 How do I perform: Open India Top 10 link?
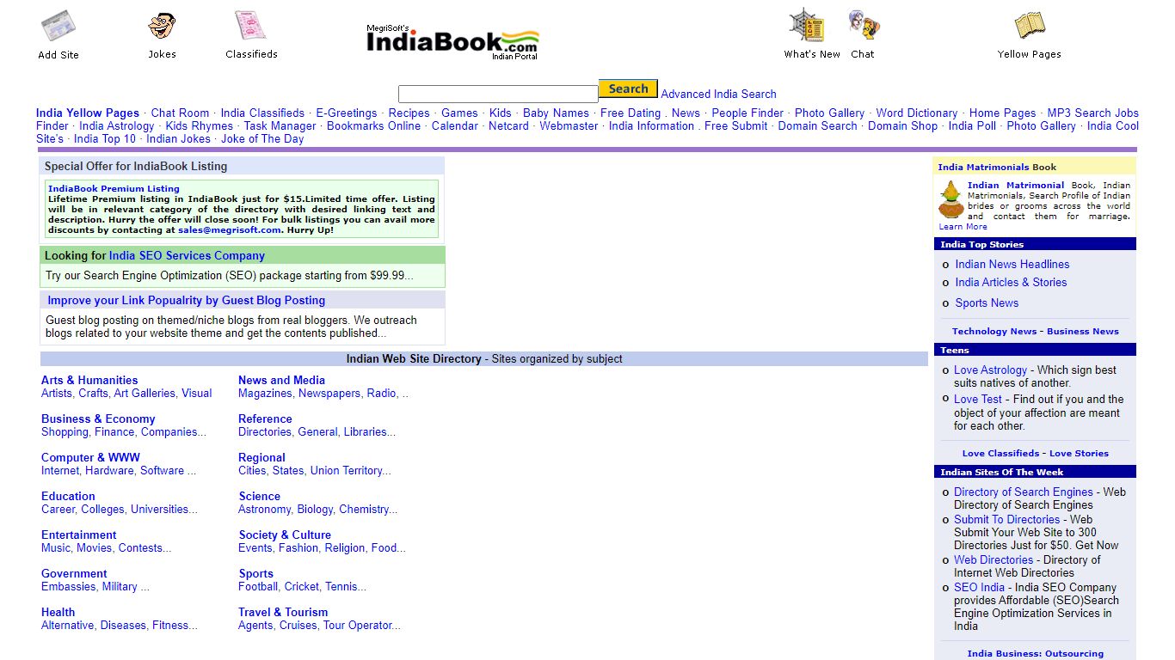pyautogui.click(x=105, y=138)
